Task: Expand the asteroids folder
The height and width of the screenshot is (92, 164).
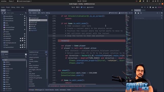Action: coord(3,64)
